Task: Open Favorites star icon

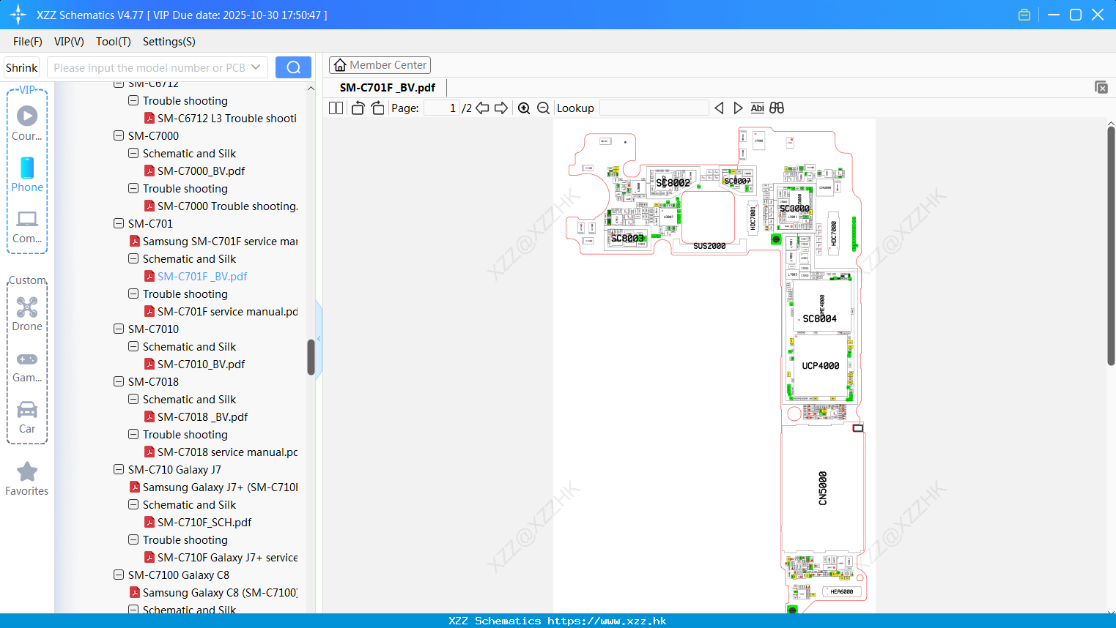Action: click(x=27, y=479)
